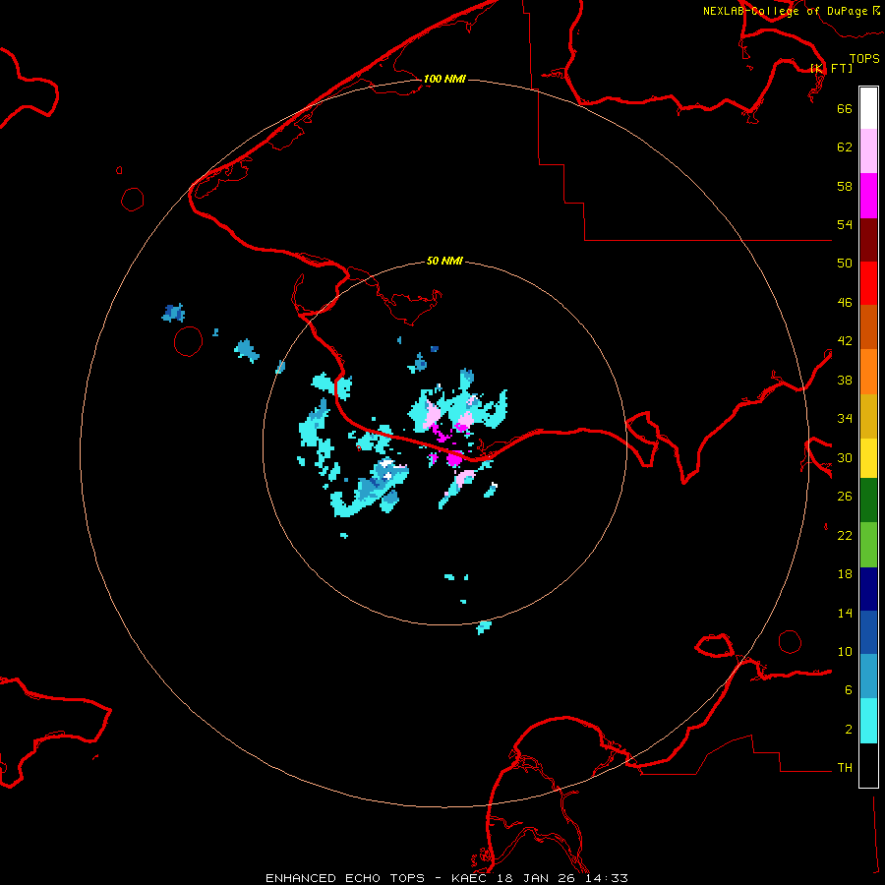Click the bright red 46-50 kft legend swatch
This screenshot has width=885, height=885.
pyautogui.click(x=868, y=283)
